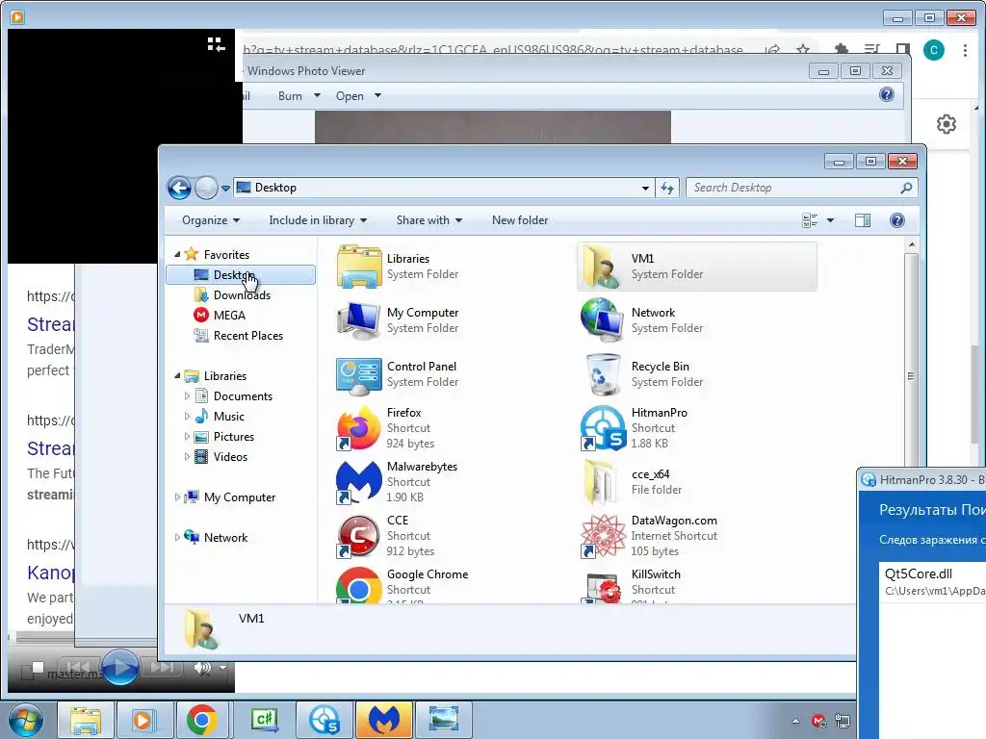Open the view options dropdown arrow
986x739 pixels.
coord(830,220)
